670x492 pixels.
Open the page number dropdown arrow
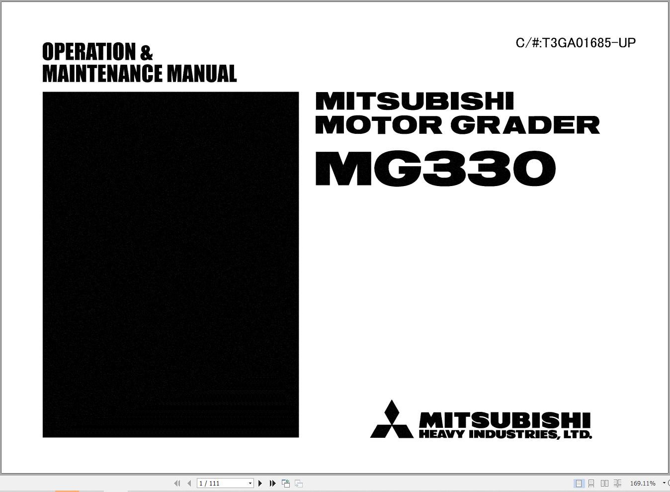[x=250, y=483]
